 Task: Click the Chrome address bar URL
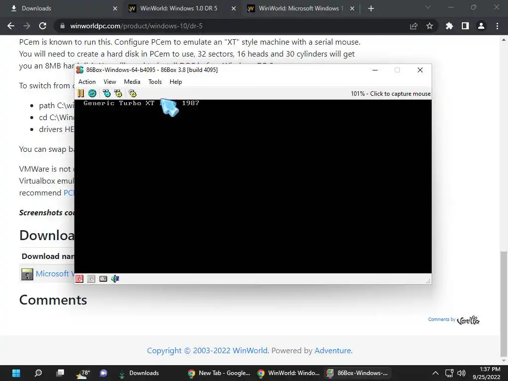[x=136, y=26]
